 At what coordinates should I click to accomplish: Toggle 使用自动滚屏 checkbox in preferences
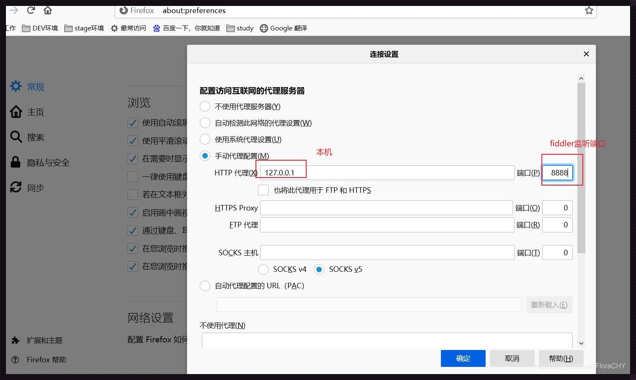point(133,123)
